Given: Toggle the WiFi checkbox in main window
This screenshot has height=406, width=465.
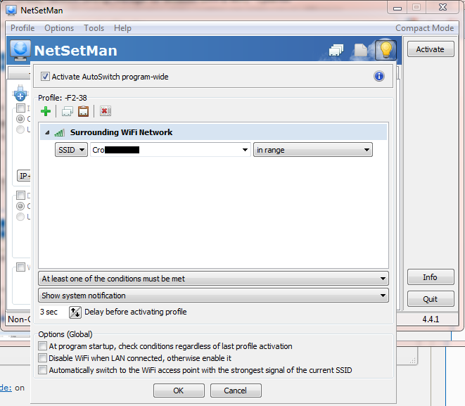Looking at the screenshot, I should tap(21, 267).
